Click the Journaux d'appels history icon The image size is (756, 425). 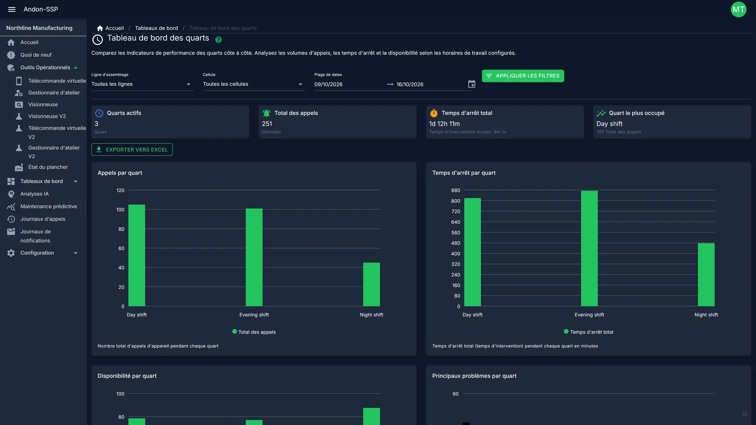point(11,219)
